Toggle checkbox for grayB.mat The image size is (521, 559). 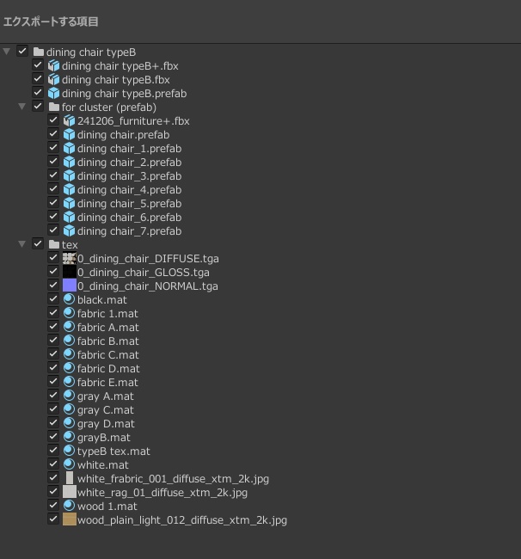53,436
